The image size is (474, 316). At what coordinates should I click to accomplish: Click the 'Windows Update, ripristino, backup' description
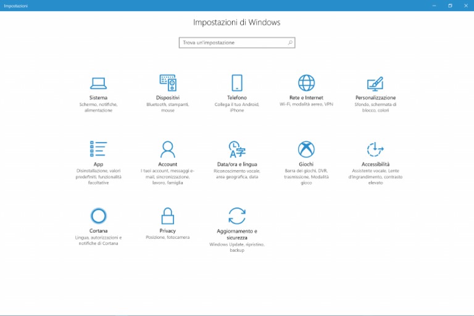pyautogui.click(x=237, y=247)
